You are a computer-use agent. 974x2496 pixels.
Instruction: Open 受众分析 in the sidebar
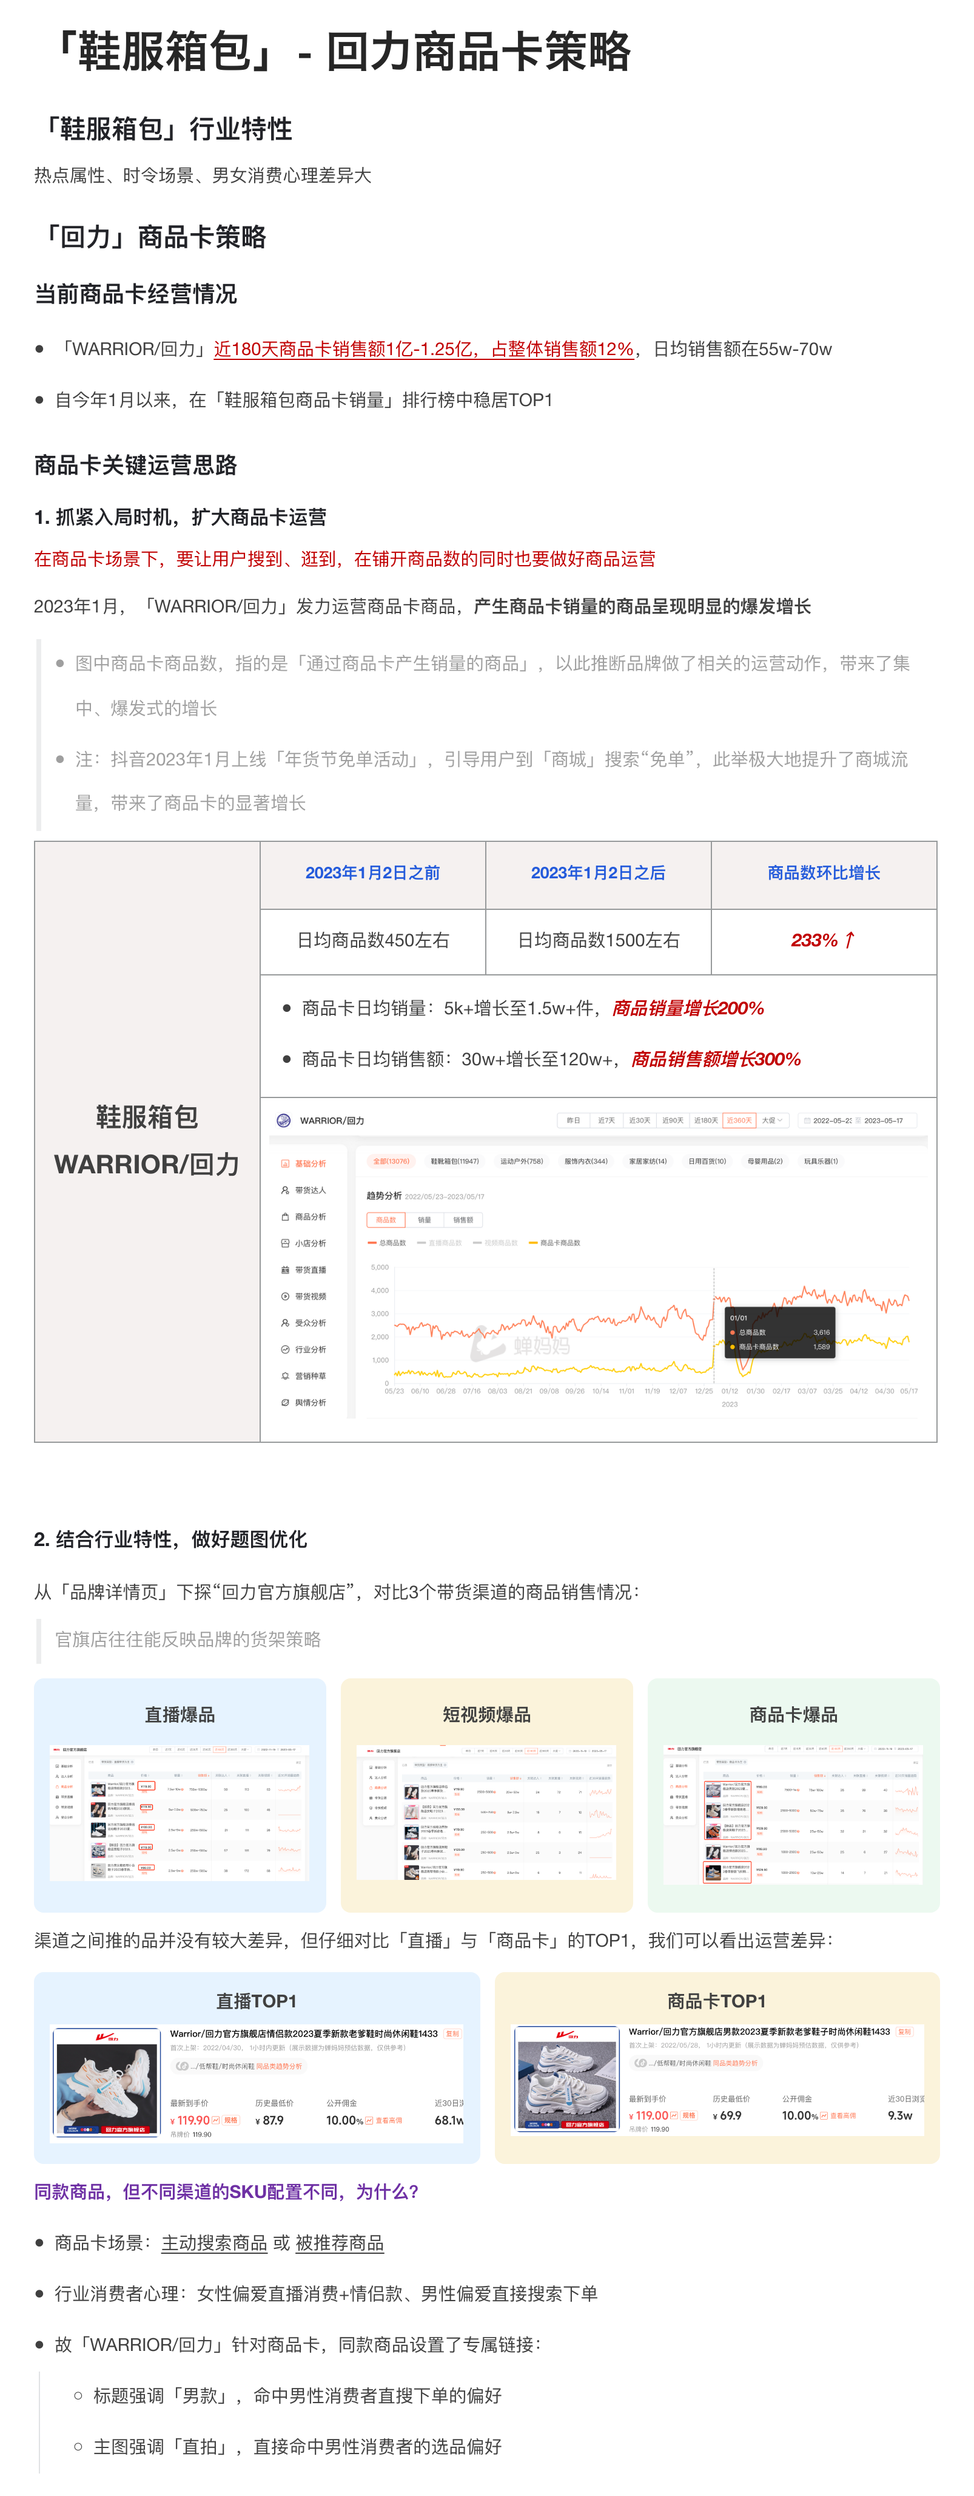[x=303, y=1323]
